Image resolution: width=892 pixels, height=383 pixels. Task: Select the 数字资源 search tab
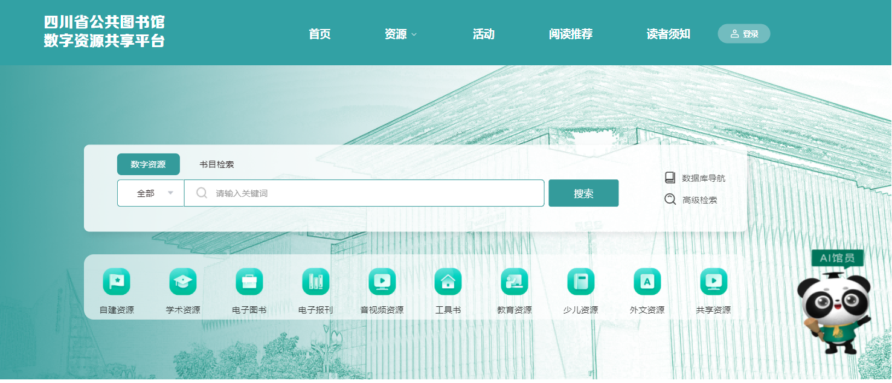click(x=148, y=164)
